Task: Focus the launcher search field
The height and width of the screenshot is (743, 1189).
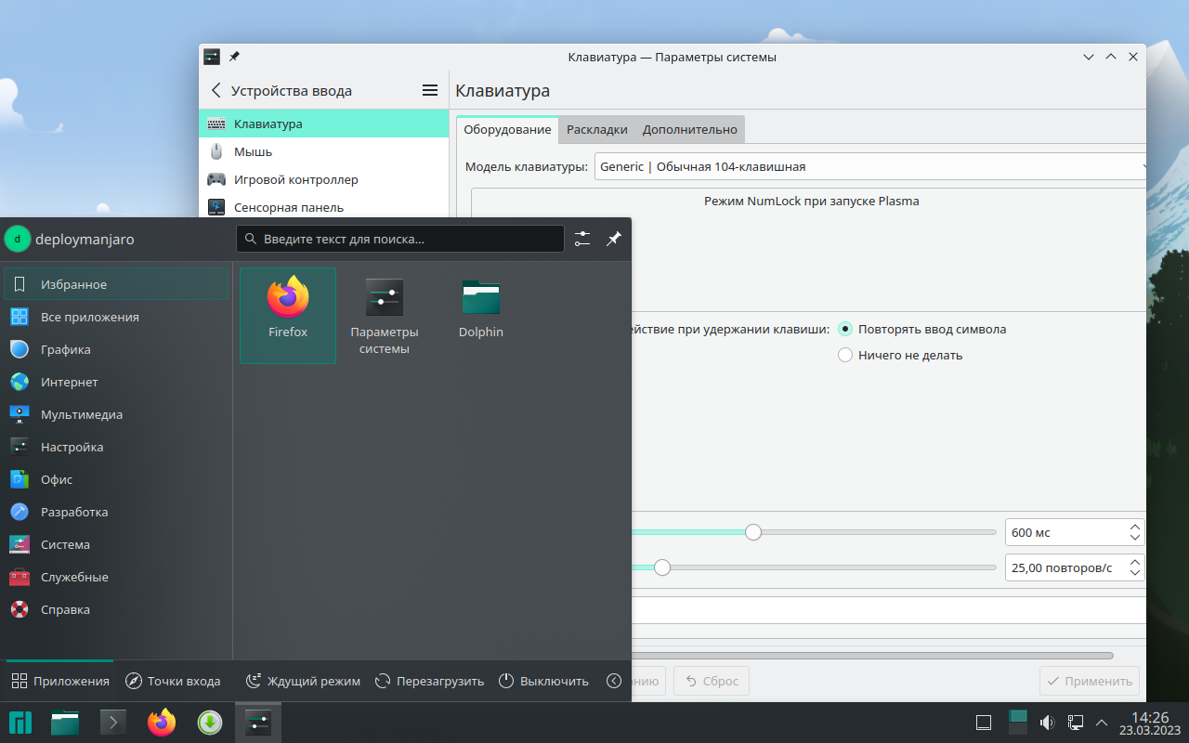Action: (x=400, y=239)
